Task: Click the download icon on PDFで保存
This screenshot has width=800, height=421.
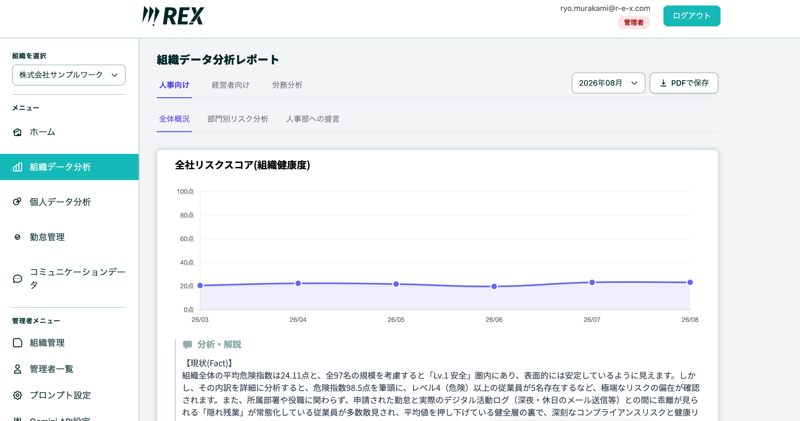Action: (663, 83)
